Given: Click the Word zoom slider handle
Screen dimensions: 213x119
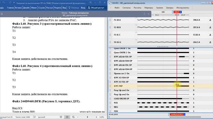Looking at the screenshot, I should click(x=87, y=117).
